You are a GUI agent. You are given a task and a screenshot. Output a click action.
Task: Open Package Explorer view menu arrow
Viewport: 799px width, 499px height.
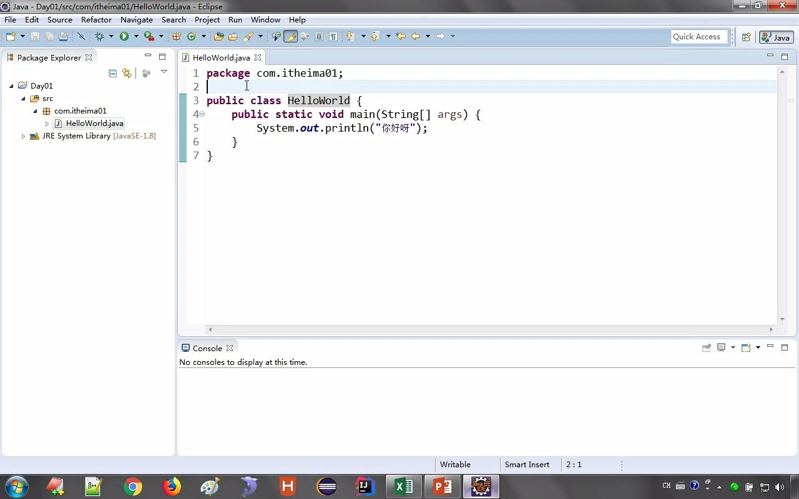click(164, 72)
